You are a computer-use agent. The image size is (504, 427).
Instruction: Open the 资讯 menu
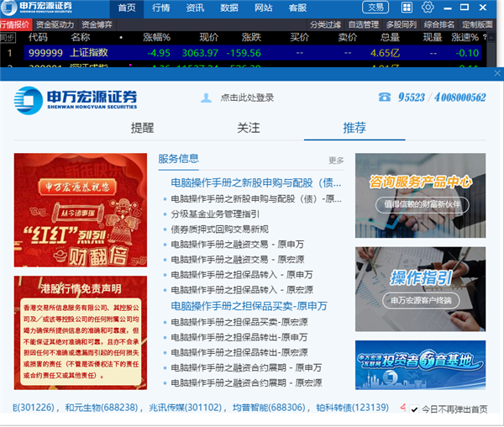pos(195,8)
